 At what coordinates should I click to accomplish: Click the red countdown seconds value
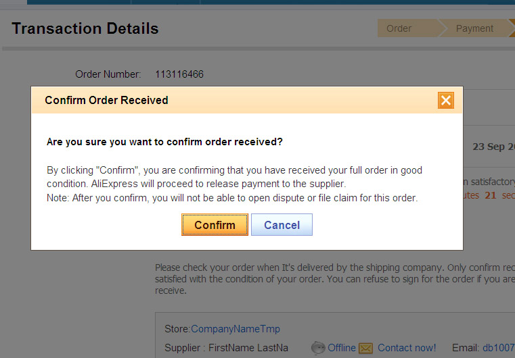(490, 195)
